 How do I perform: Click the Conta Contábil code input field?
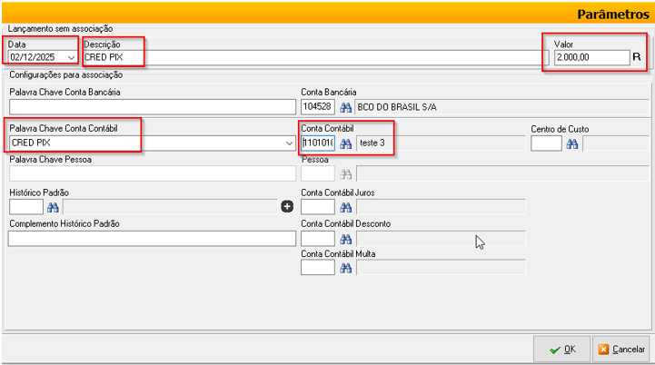click(x=318, y=143)
